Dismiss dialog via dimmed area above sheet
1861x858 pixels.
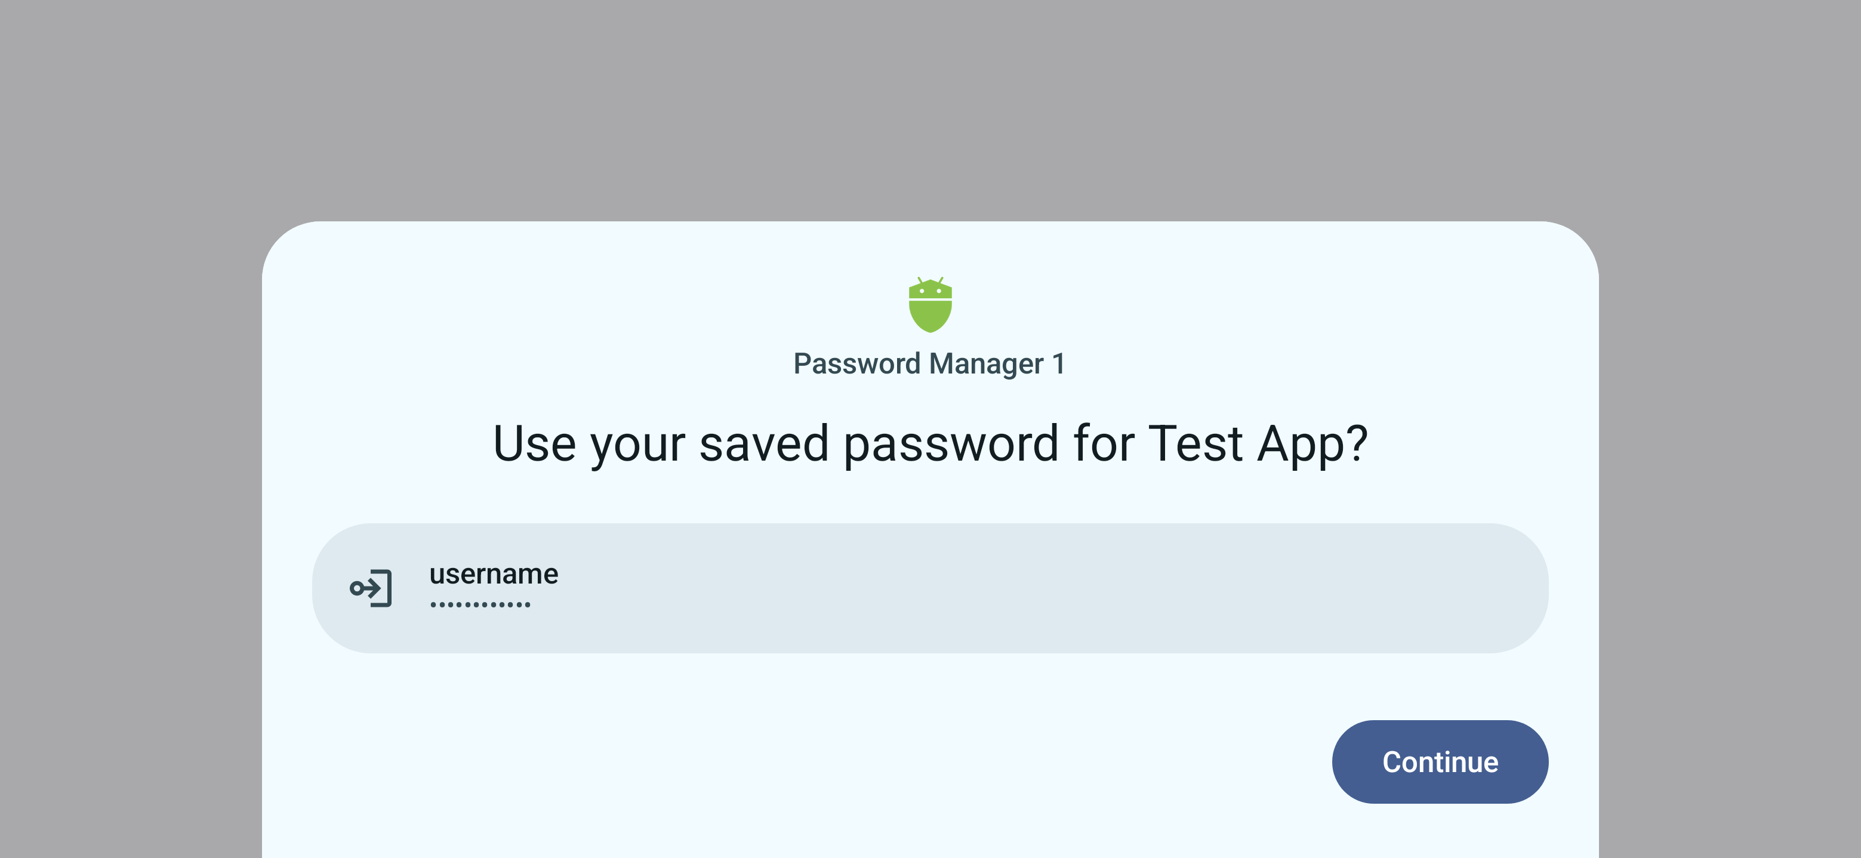pyautogui.click(x=930, y=109)
